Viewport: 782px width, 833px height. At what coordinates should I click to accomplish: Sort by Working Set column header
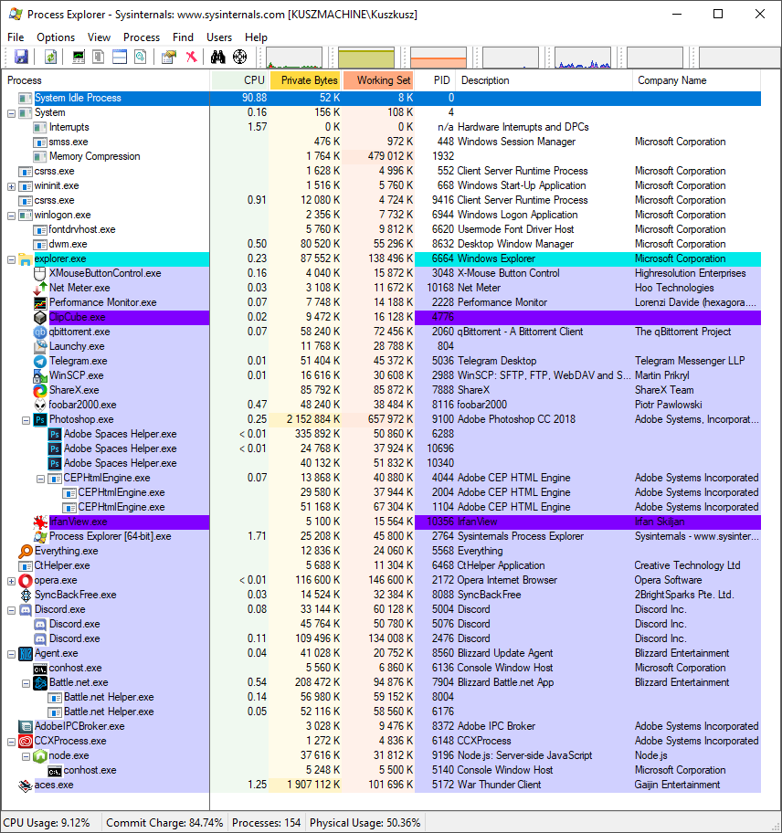pos(378,80)
